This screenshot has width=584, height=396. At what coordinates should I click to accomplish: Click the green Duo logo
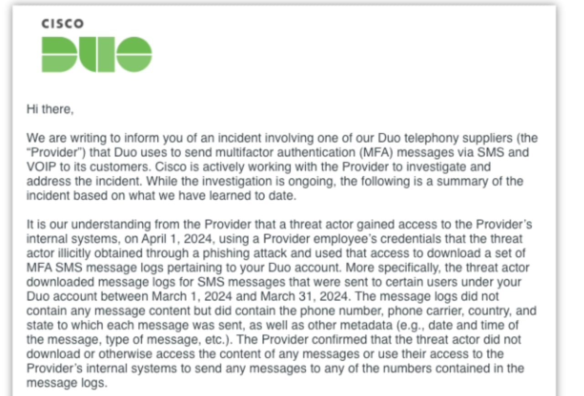coord(97,54)
